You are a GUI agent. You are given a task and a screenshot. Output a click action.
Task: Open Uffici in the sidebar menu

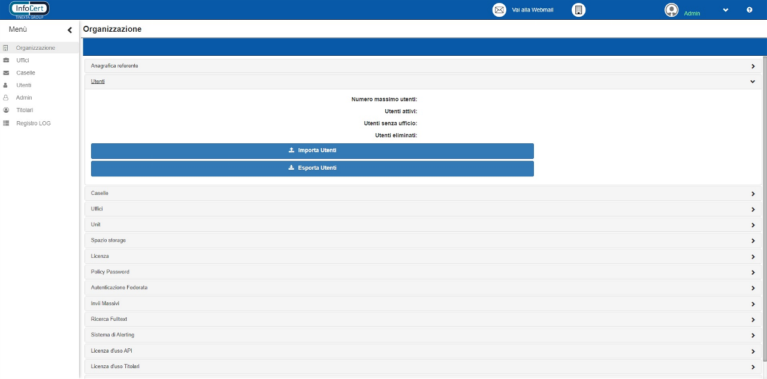[23, 61]
